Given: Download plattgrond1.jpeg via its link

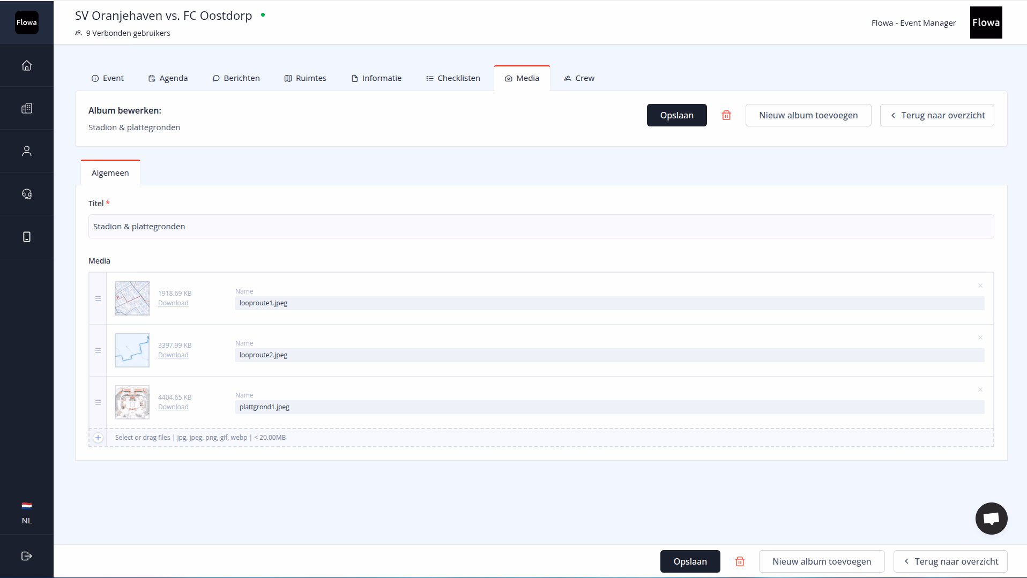Looking at the screenshot, I should (173, 407).
